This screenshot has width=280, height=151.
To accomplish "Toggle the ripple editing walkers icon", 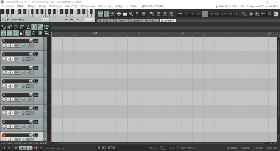I will [x=28, y=33].
